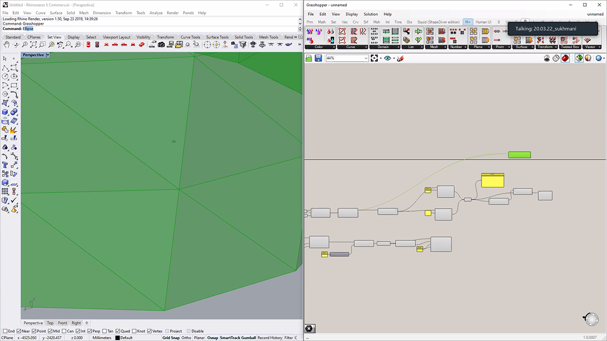Click the camera icon in Set View toolbar
The image size is (607, 341).
[161, 45]
